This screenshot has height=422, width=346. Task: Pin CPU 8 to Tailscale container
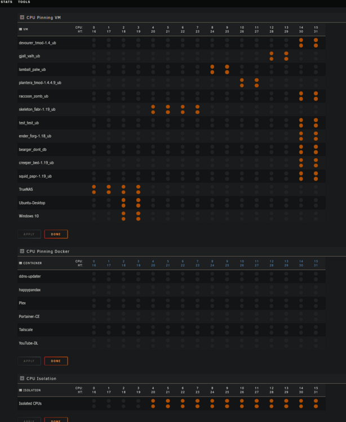click(x=212, y=327)
